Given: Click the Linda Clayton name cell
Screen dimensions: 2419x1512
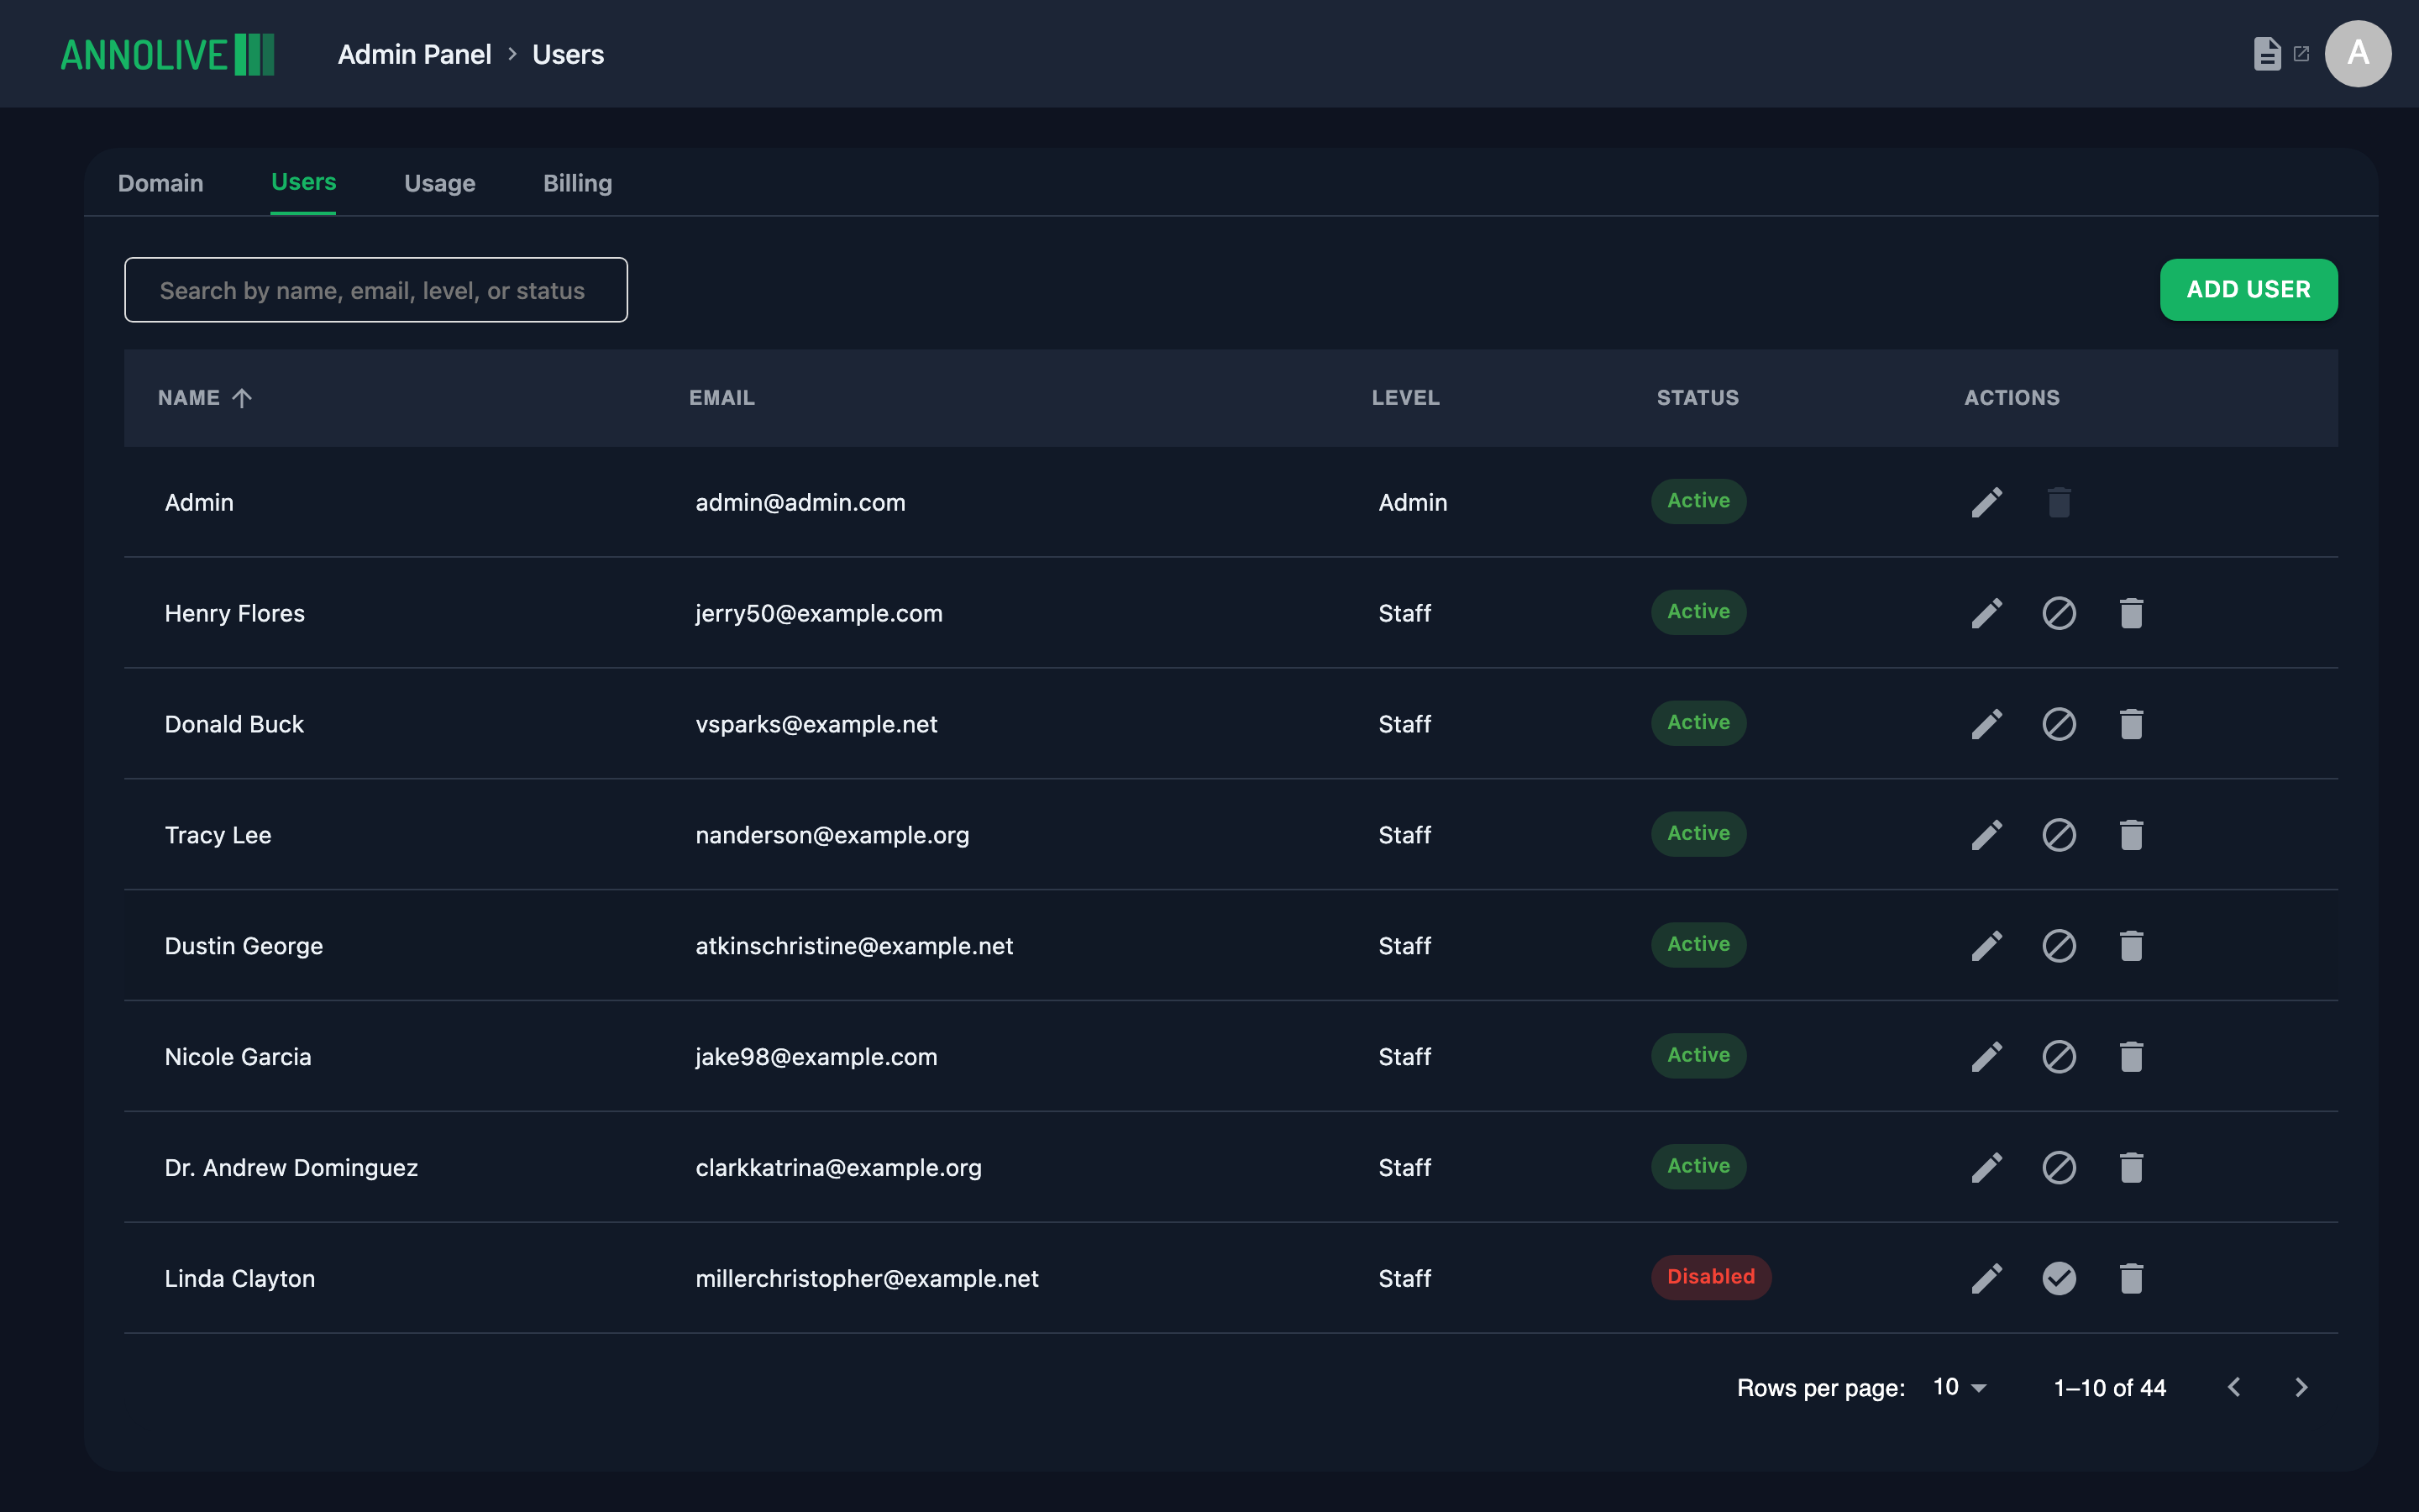Looking at the screenshot, I should point(240,1279).
